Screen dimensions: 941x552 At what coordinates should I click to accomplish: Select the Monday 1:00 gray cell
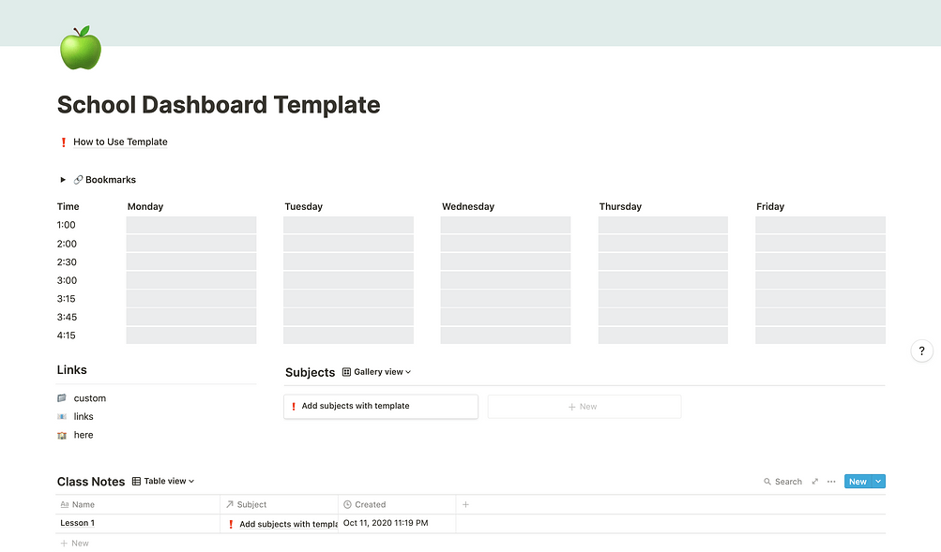190,225
